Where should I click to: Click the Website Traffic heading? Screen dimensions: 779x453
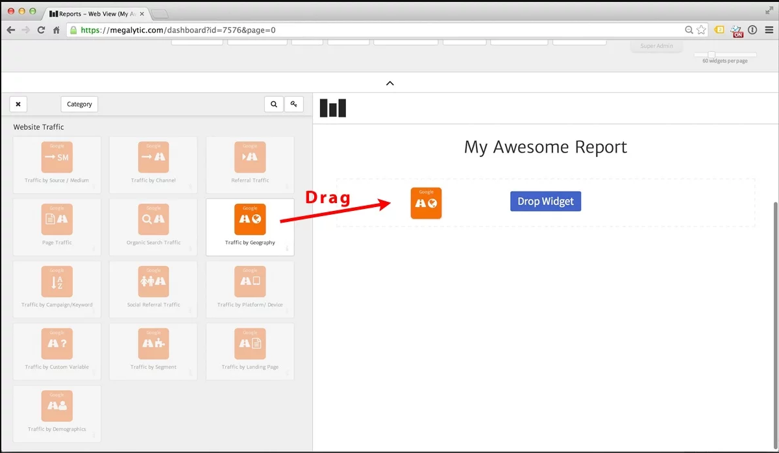tap(39, 127)
